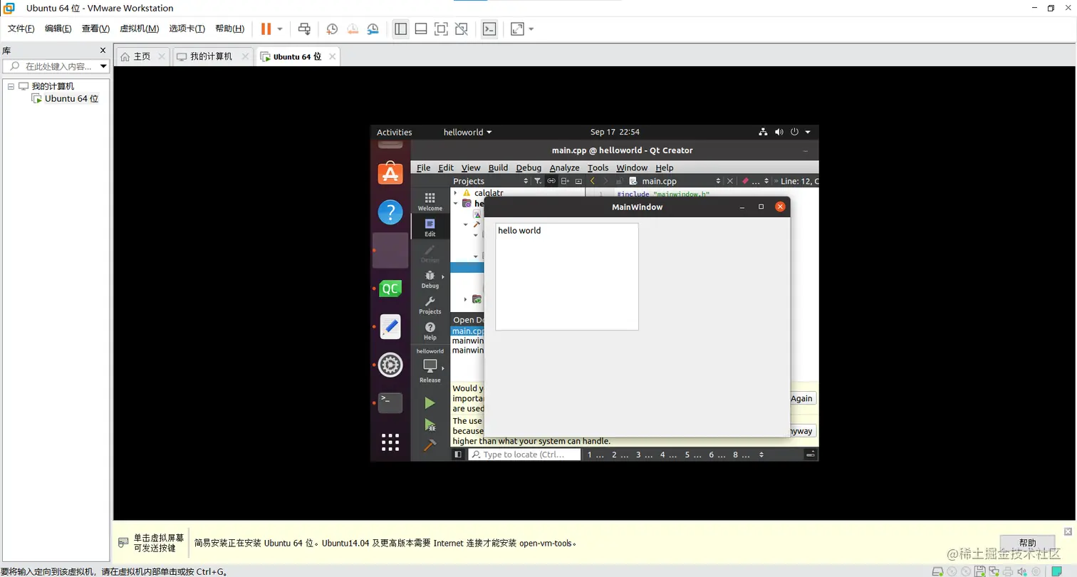The image size is (1077, 577).
Task: Revert the virtual machine to snapshot
Action: [353, 29]
